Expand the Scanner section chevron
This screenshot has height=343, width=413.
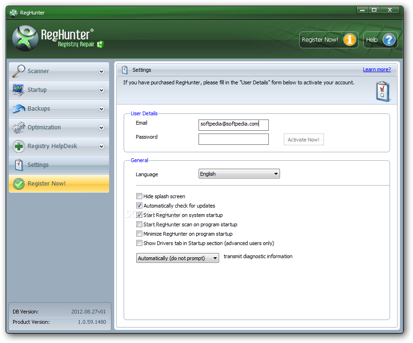coord(101,71)
